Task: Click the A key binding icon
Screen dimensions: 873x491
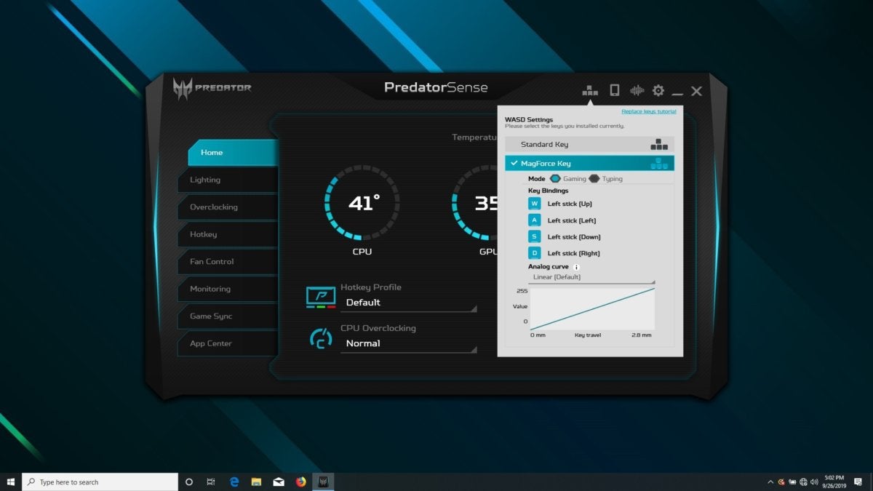Action: 535,220
